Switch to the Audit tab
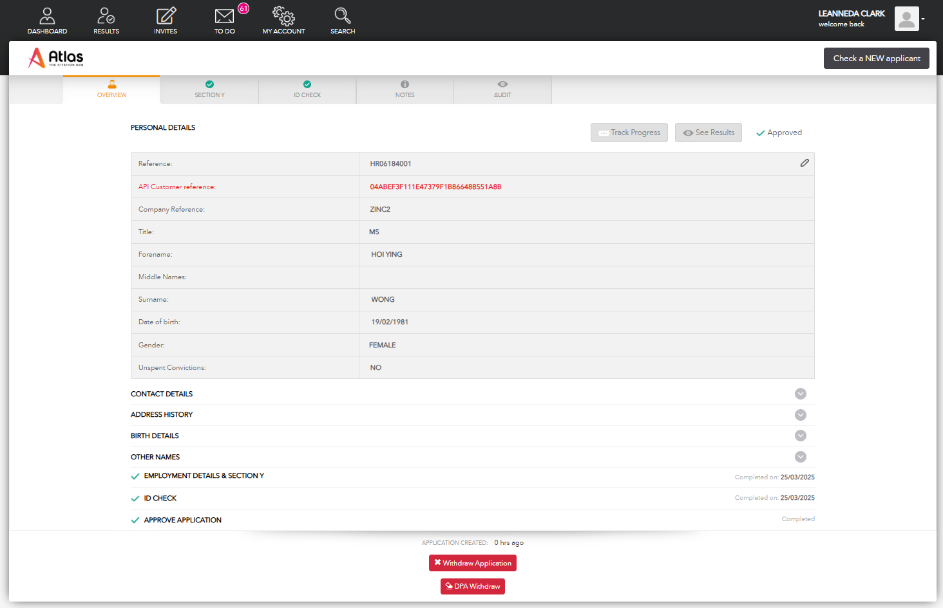Viewport: 943px width, 608px height. click(502, 89)
